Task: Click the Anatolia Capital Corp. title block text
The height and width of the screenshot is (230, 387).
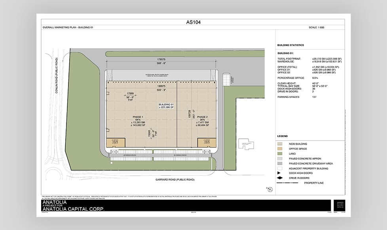Action: [x=74, y=209]
